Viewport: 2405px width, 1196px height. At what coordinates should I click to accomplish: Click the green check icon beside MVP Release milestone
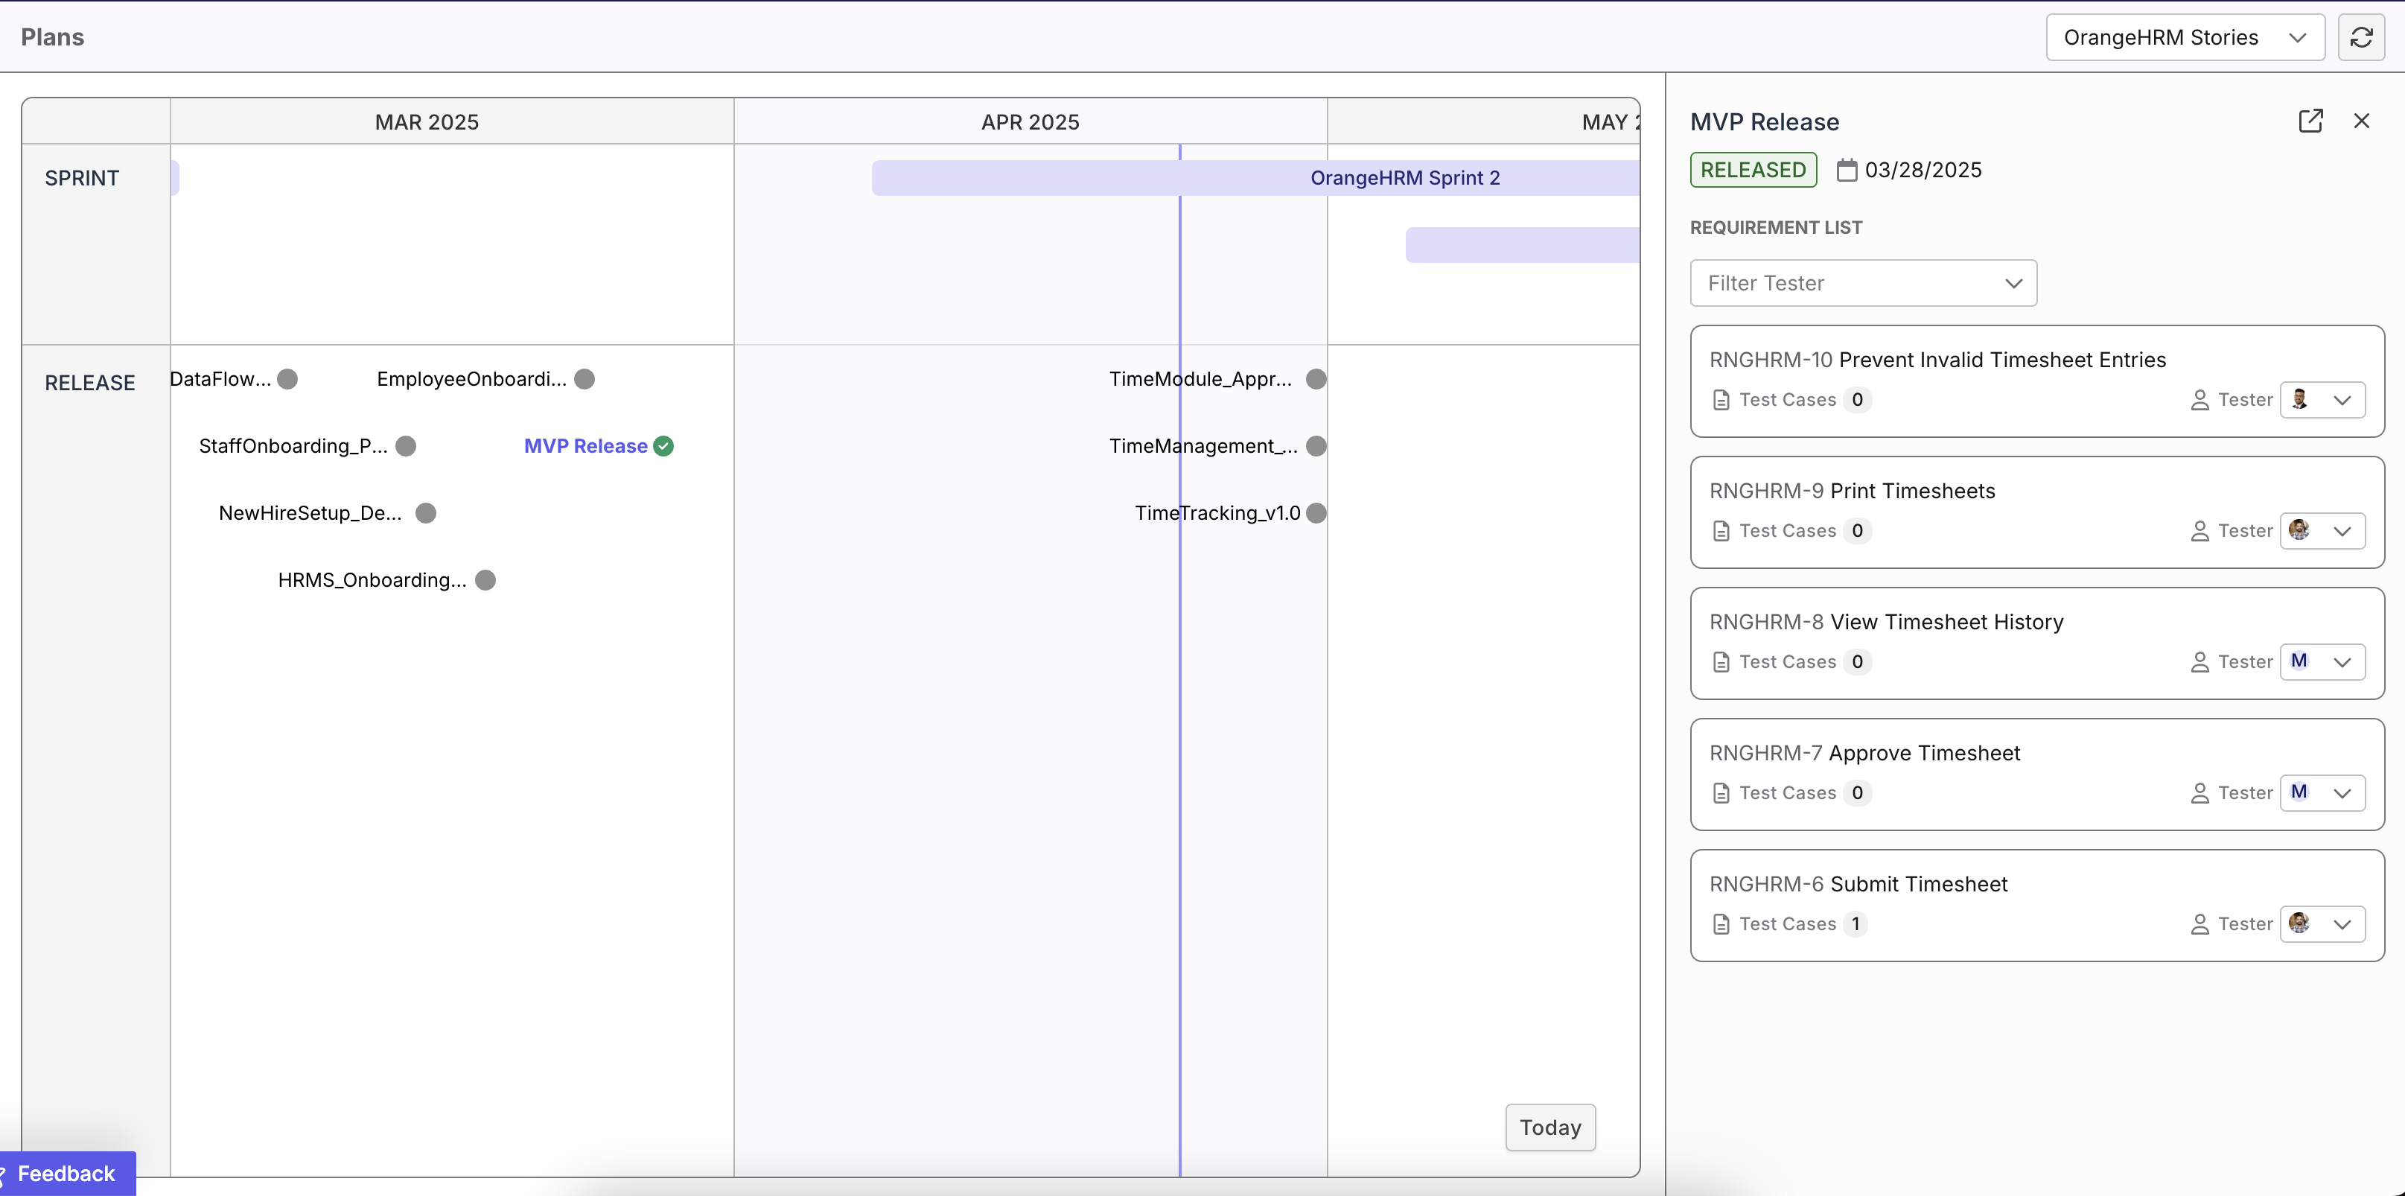664,445
